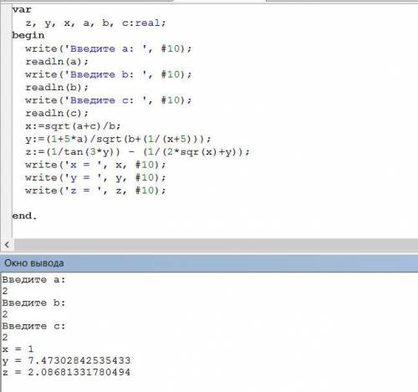Click the output line 'Введите a:'
This screenshot has height=392, width=418.
tap(33, 279)
